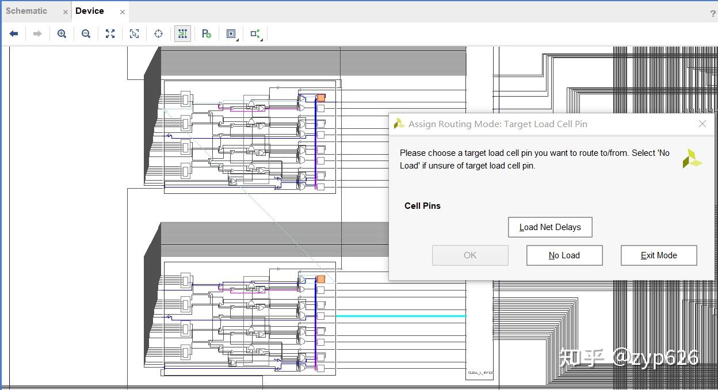Viewport: 718px width, 390px height.
Task: Zoom in on the device view
Action: pos(62,34)
